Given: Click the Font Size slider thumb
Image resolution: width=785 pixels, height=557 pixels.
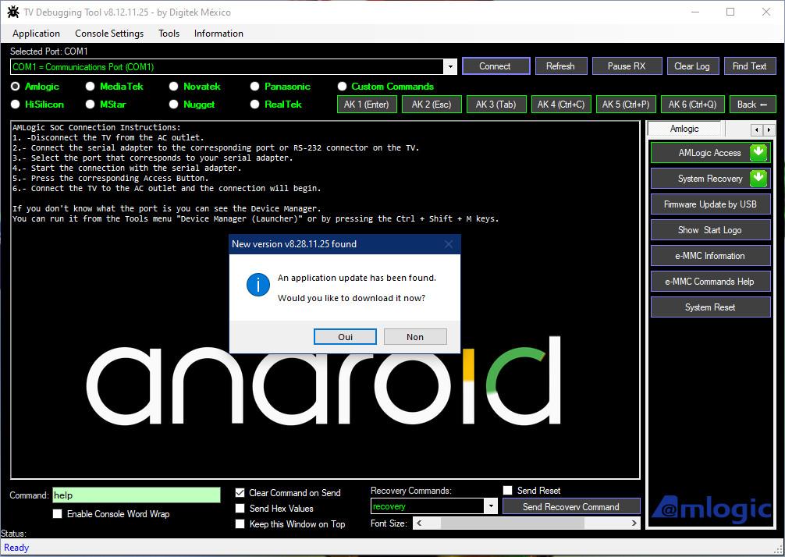Looking at the screenshot, I should pos(512,523).
